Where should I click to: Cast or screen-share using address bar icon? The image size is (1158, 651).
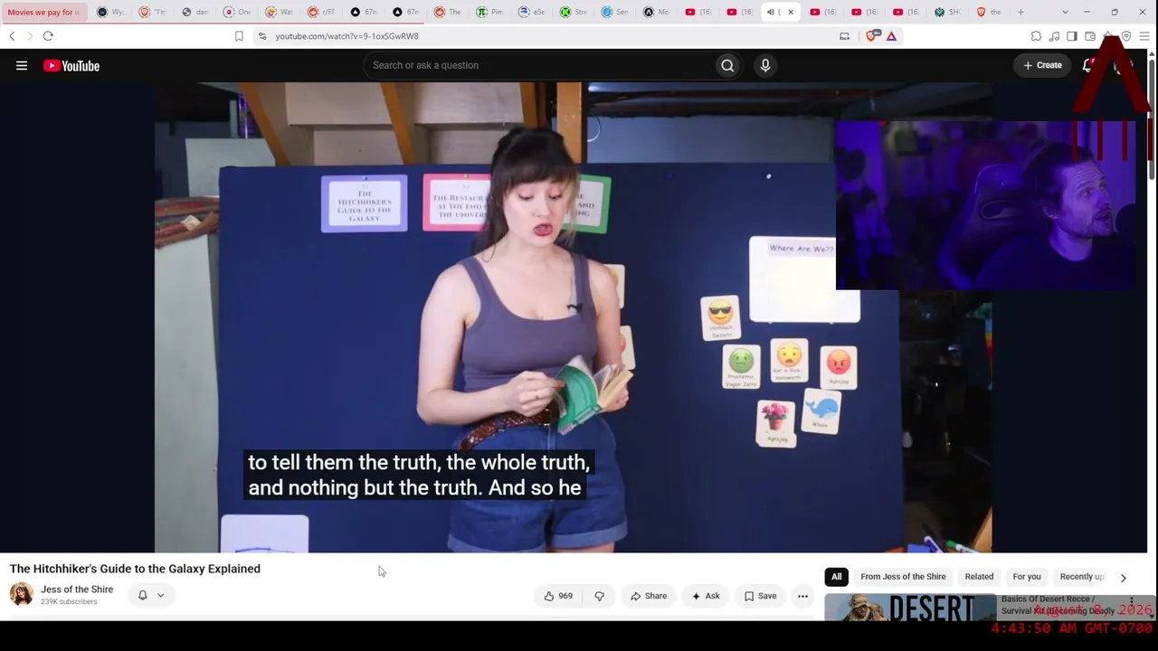point(845,36)
